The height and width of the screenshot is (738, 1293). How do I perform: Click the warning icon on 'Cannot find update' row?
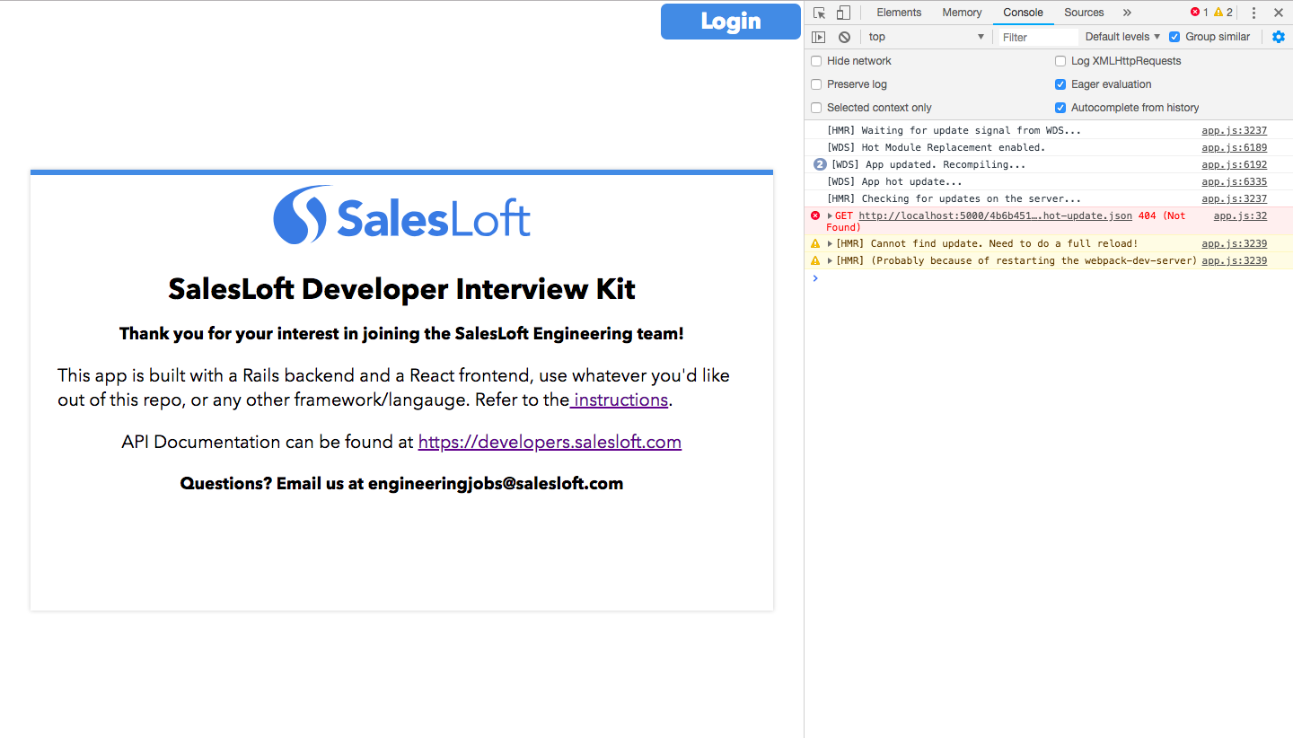click(815, 244)
